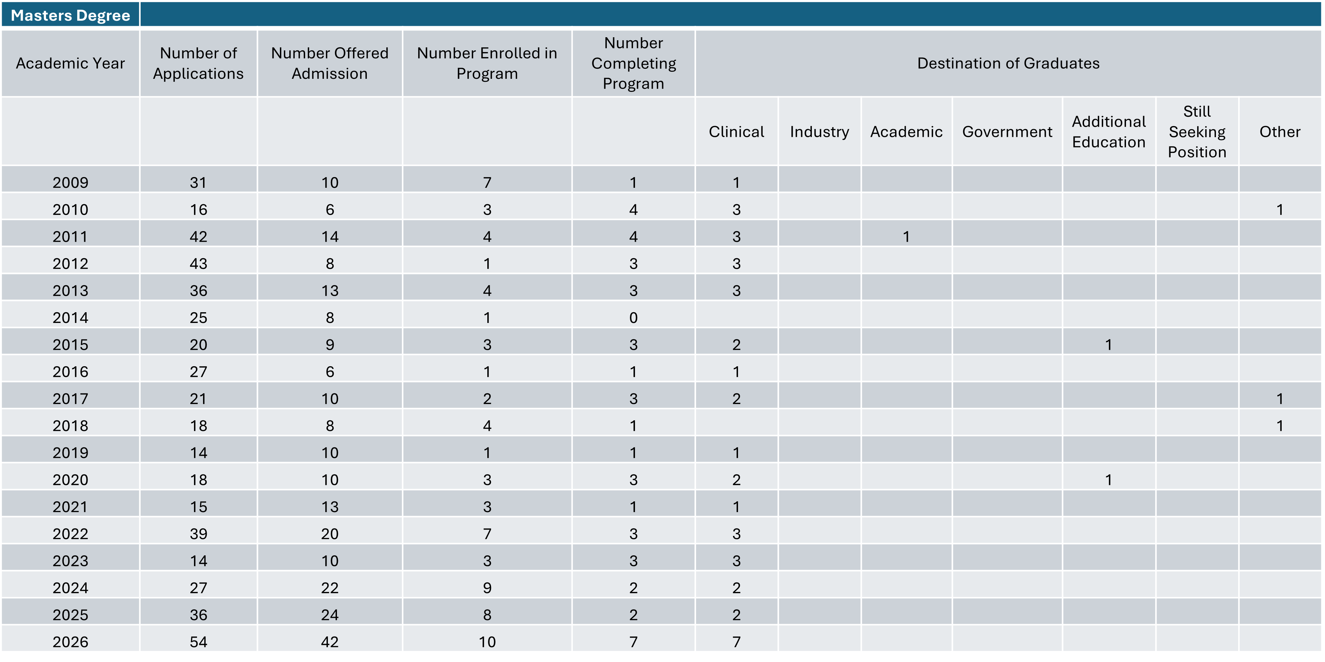Select the Number Offered Admission header
This screenshot has width=1325, height=662.
click(x=330, y=63)
